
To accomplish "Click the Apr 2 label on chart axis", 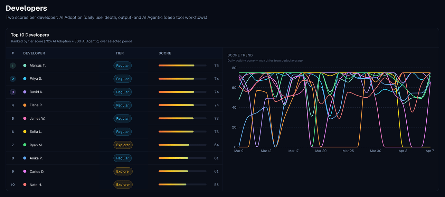I will pos(403,151).
